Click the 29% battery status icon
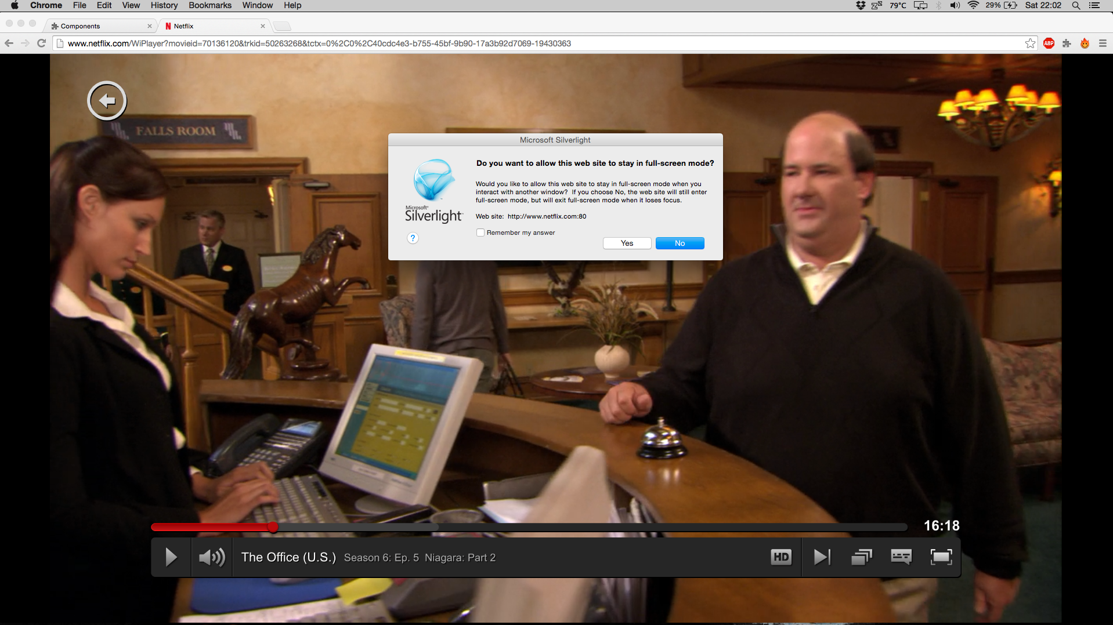Screen dimensions: 1113x625 click(1001, 5)
